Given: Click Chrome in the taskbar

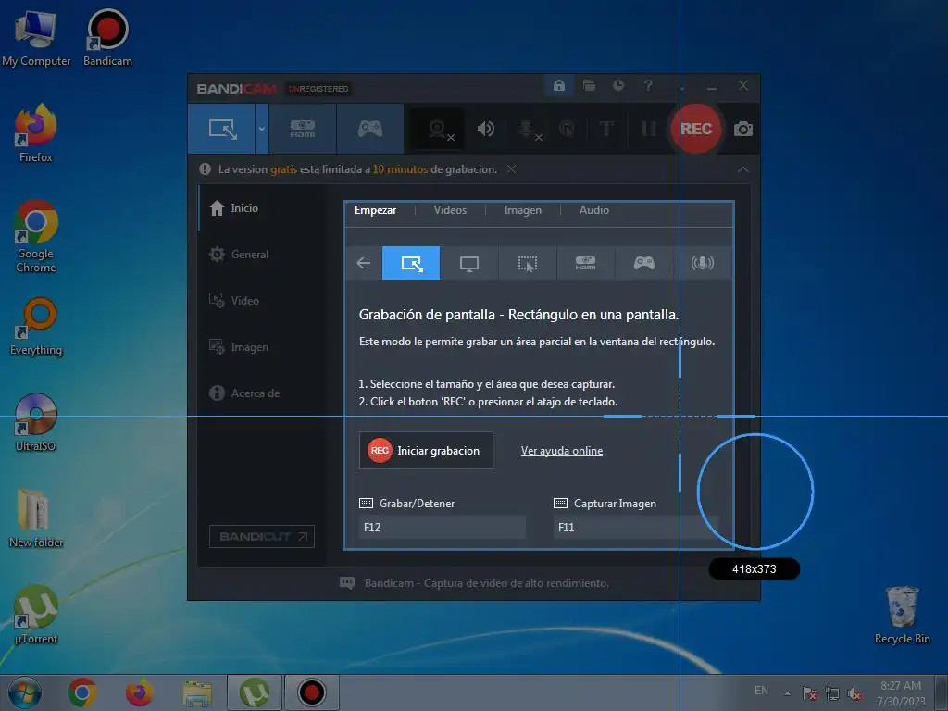Looking at the screenshot, I should [x=82, y=692].
